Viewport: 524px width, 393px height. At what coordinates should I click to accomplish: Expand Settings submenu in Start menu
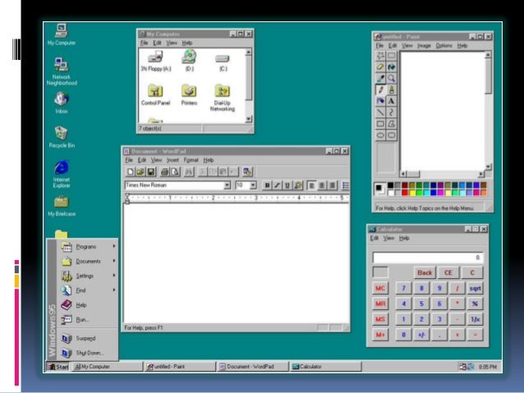pos(88,276)
